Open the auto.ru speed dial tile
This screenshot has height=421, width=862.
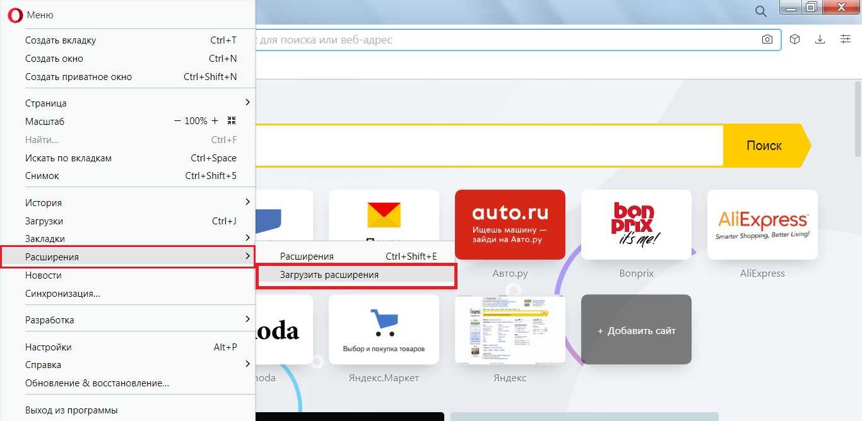tap(510, 224)
